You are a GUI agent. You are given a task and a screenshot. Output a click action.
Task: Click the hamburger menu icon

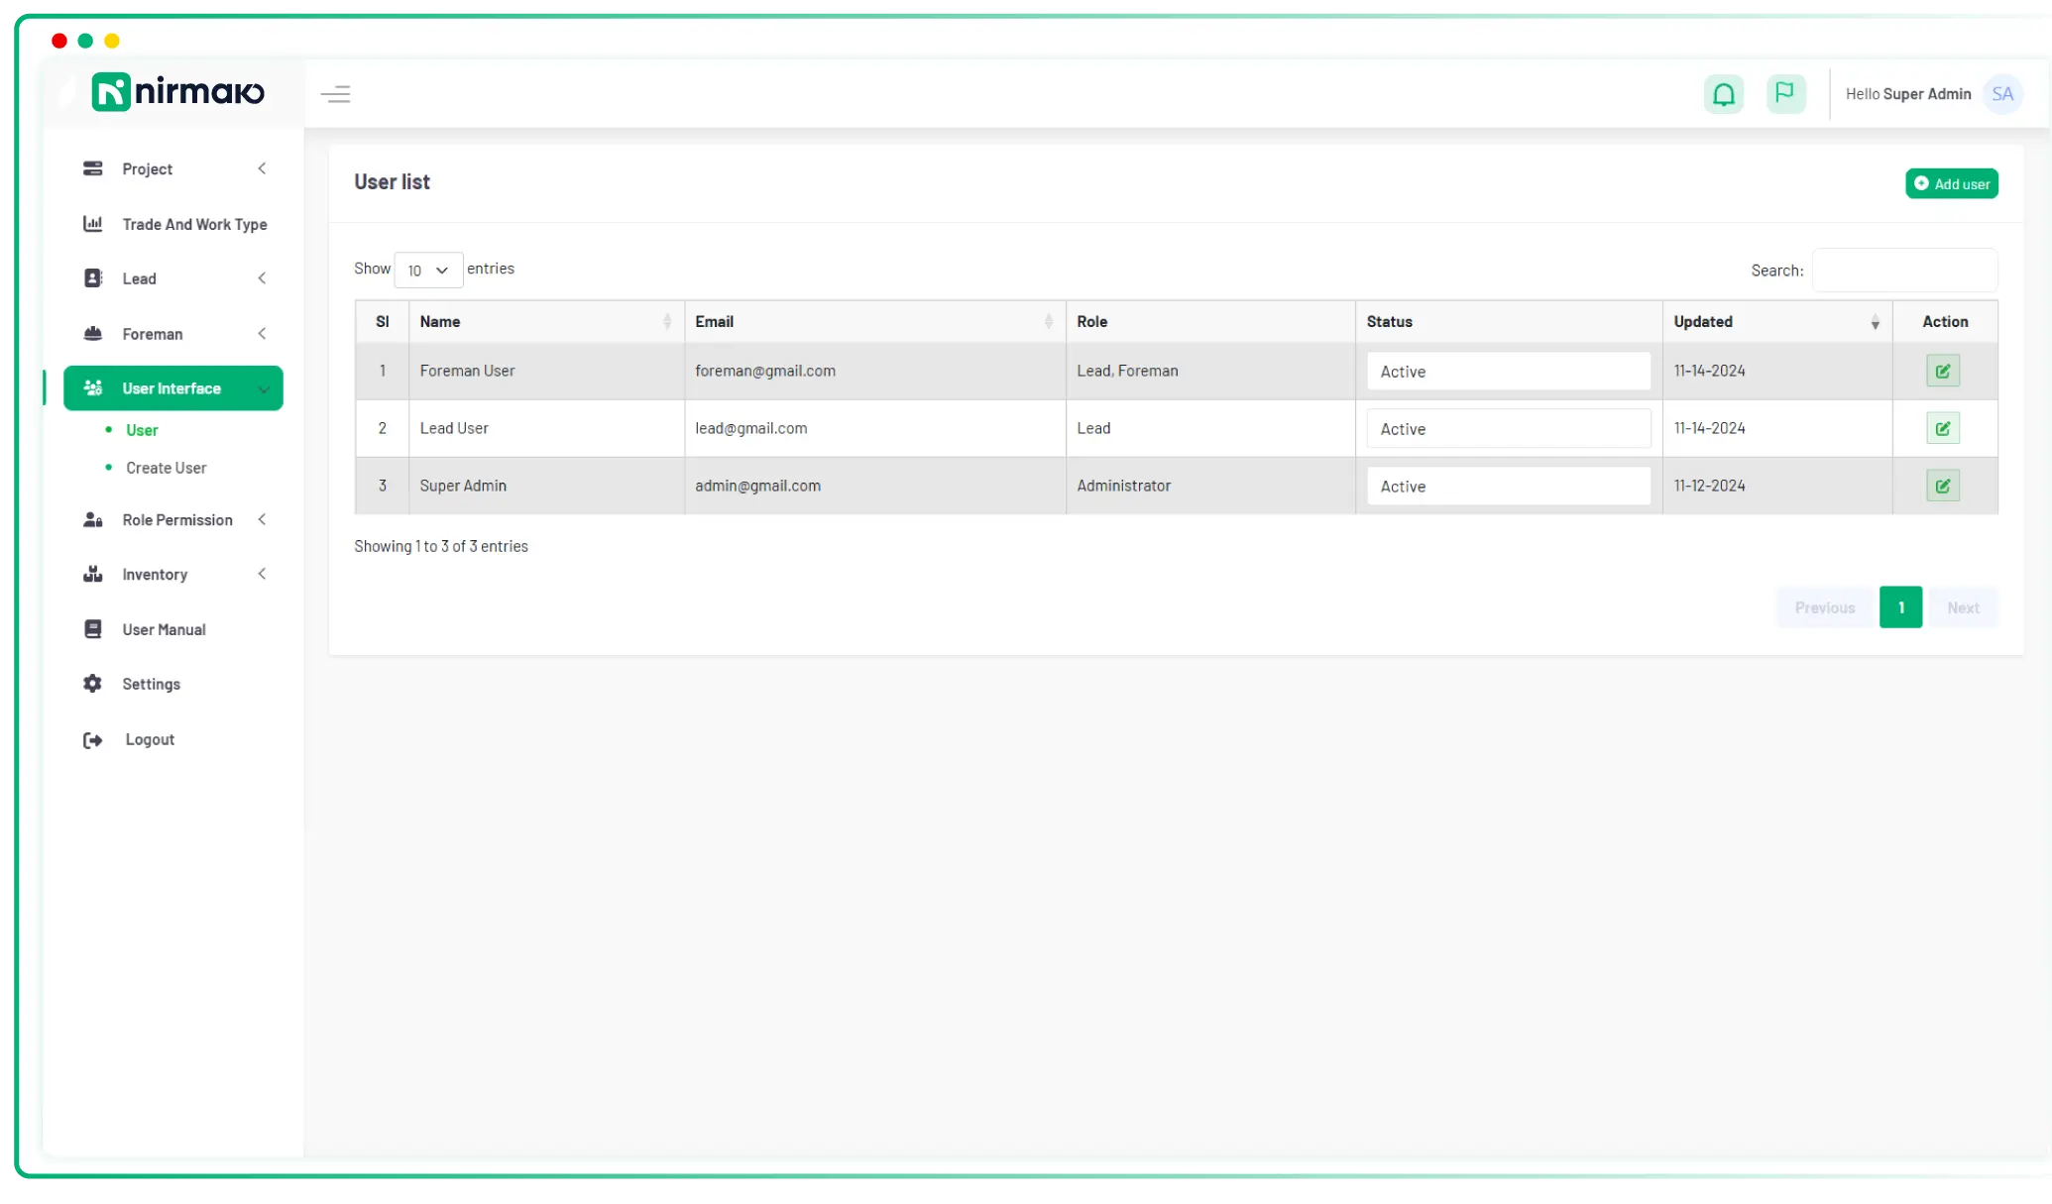point(336,93)
